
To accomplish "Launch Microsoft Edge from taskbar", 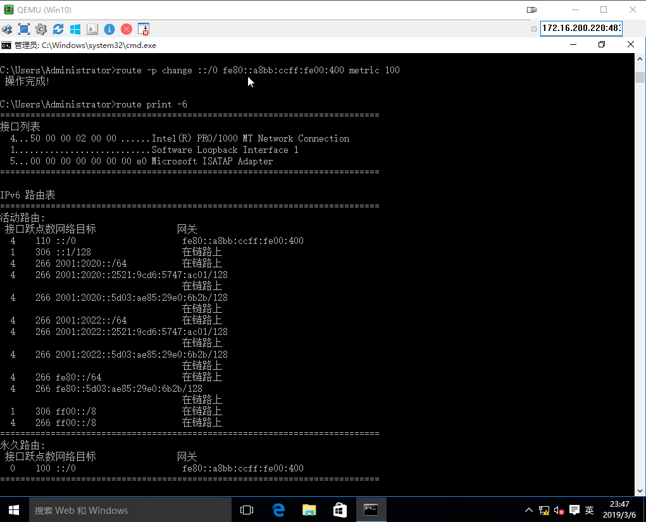I will (278, 510).
